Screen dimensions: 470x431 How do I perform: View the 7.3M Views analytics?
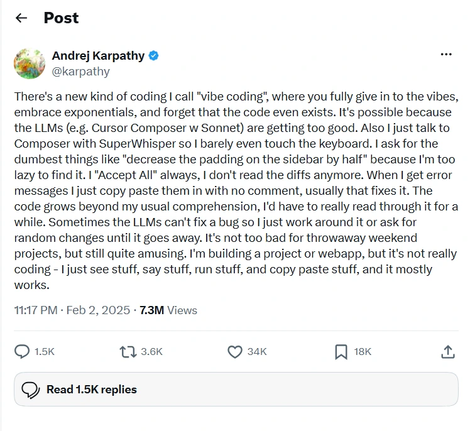(x=168, y=310)
